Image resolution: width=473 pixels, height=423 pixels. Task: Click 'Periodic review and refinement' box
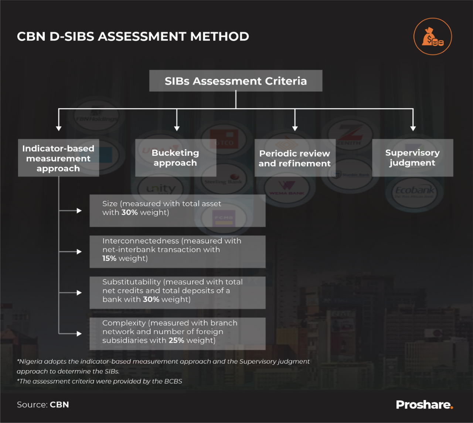pos(295,158)
